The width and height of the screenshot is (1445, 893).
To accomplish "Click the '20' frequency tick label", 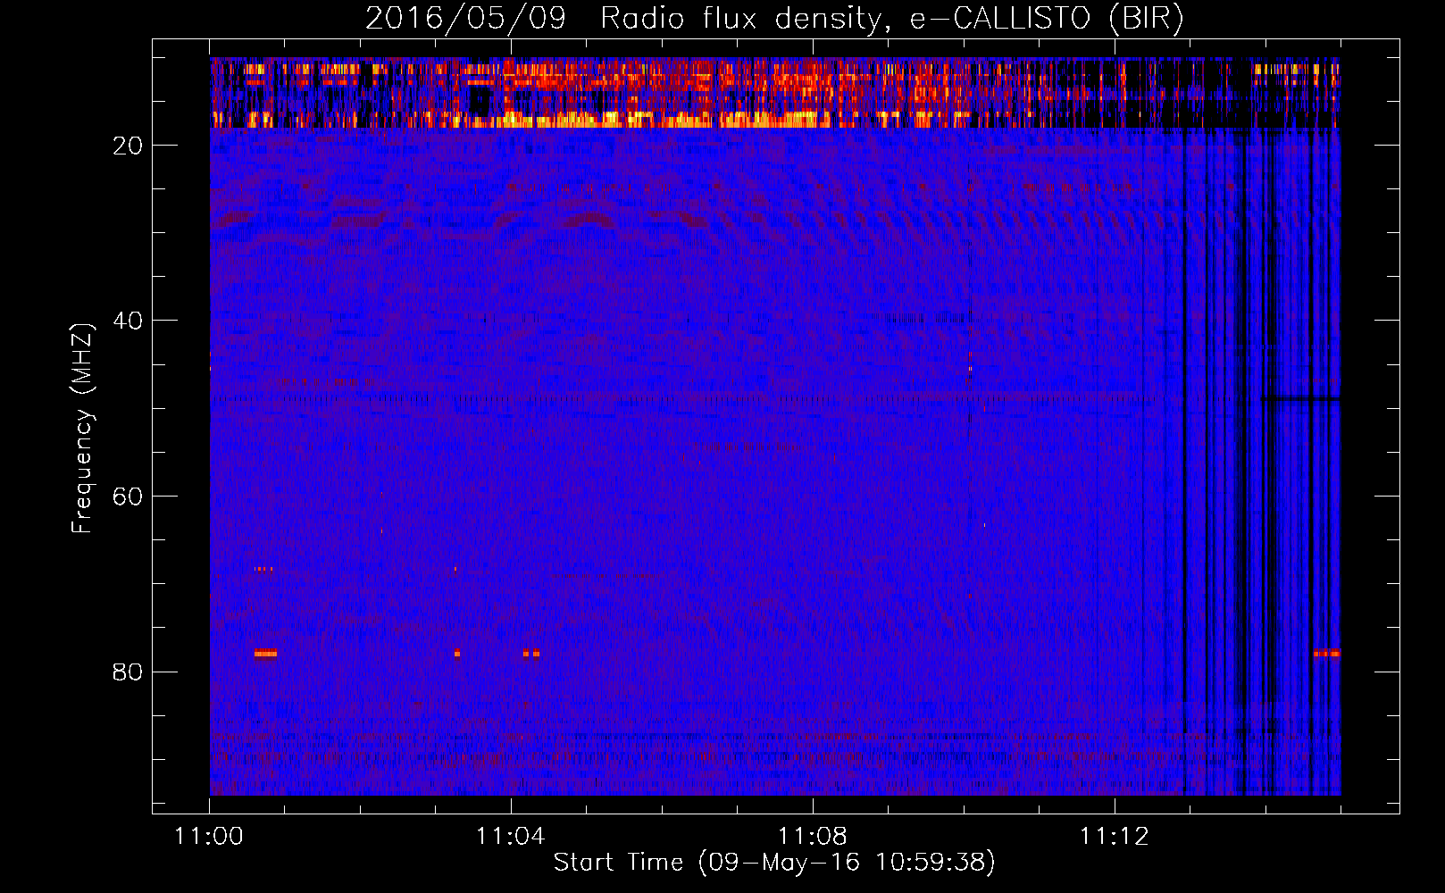I will [x=128, y=146].
